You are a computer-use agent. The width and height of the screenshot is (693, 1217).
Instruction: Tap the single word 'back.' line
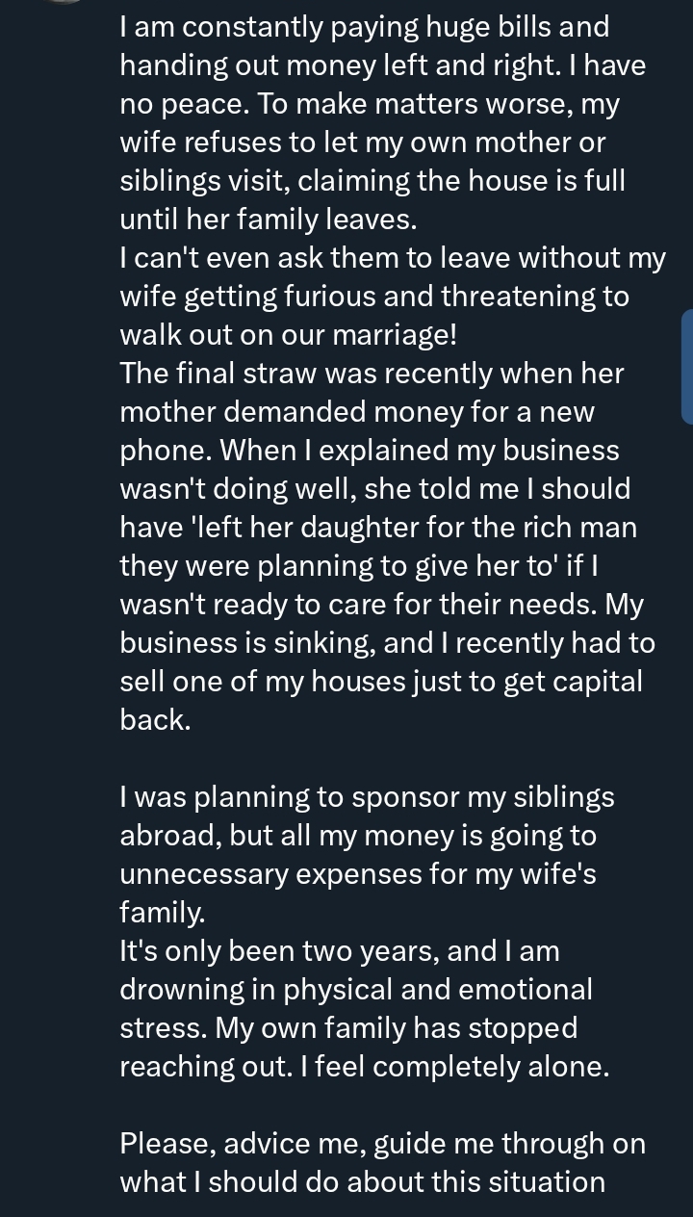[155, 720]
